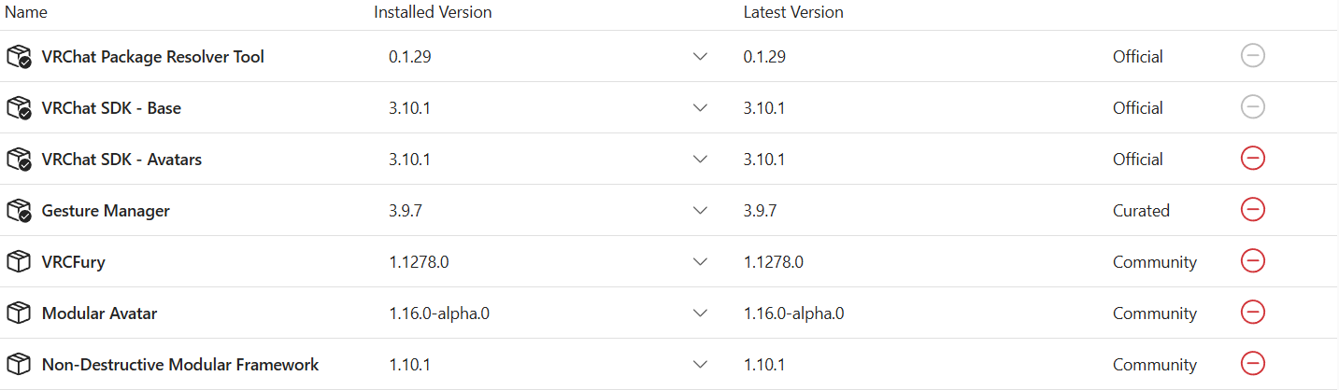Click the Modular Avatar package box icon
1339x390 pixels.
click(19, 313)
